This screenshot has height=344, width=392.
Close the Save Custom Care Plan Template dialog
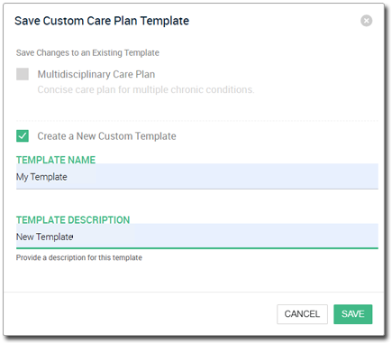coord(366,21)
